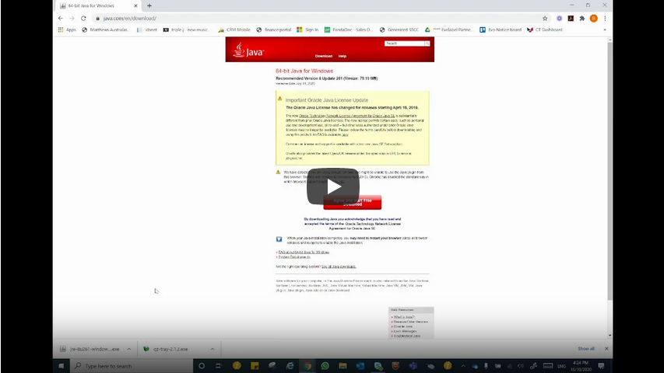Image resolution: width=664 pixels, height=373 pixels.
Task: Open the Adobe Acrobat extension icon
Action: click(571, 18)
